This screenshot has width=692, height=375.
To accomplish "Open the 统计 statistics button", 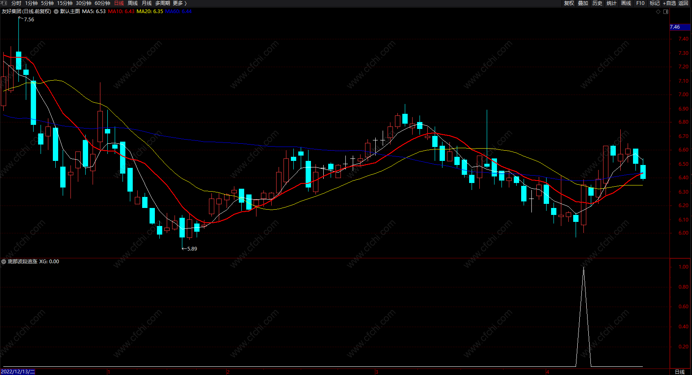I will 612,3.
